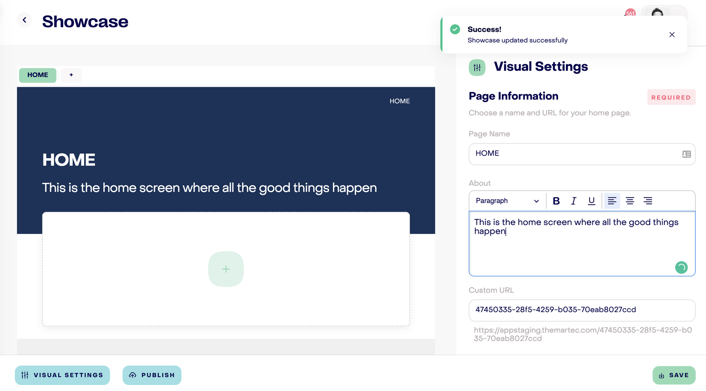Click the appstaging.themartec.com URL text
This screenshot has width=706, height=391.
[582, 334]
